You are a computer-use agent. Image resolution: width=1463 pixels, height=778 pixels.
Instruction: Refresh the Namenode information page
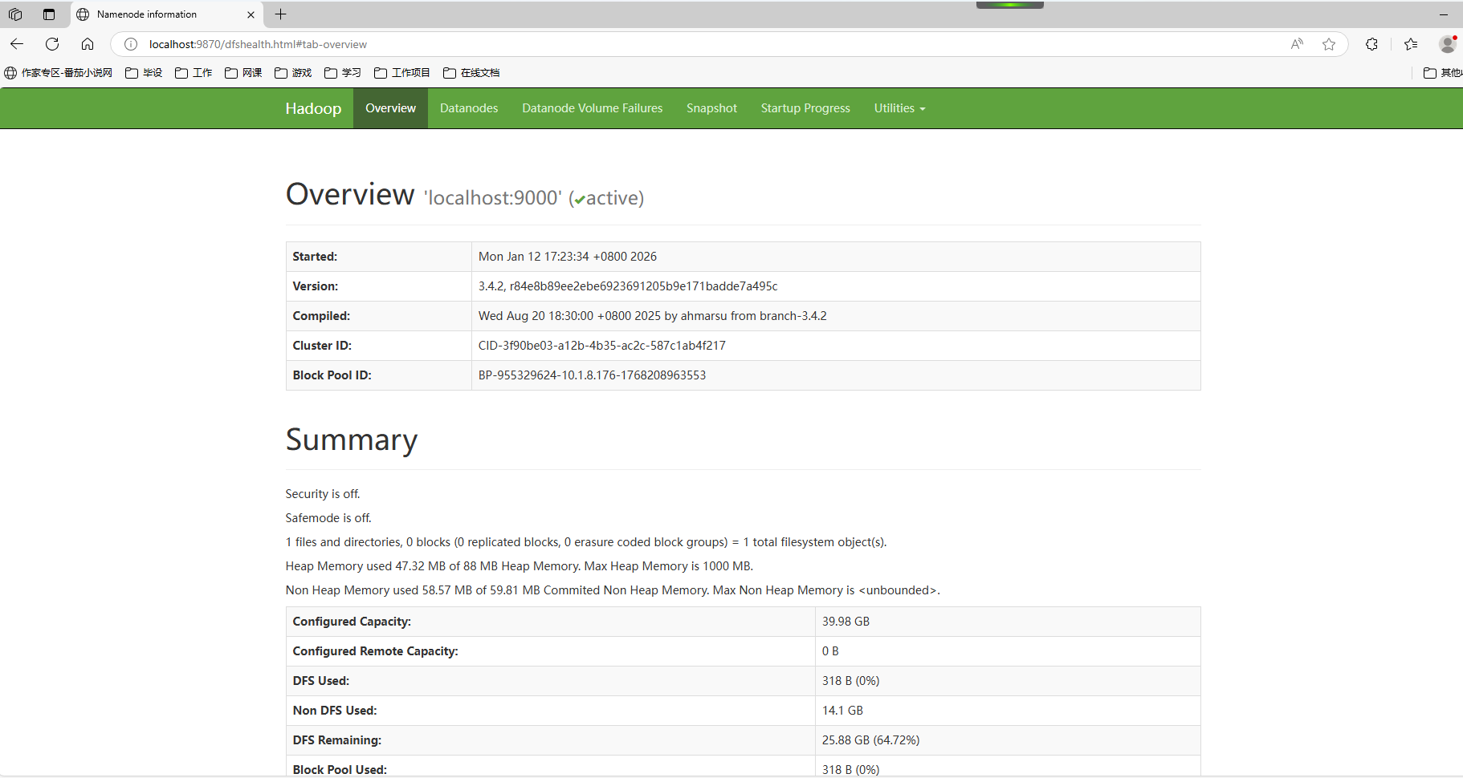tap(52, 44)
